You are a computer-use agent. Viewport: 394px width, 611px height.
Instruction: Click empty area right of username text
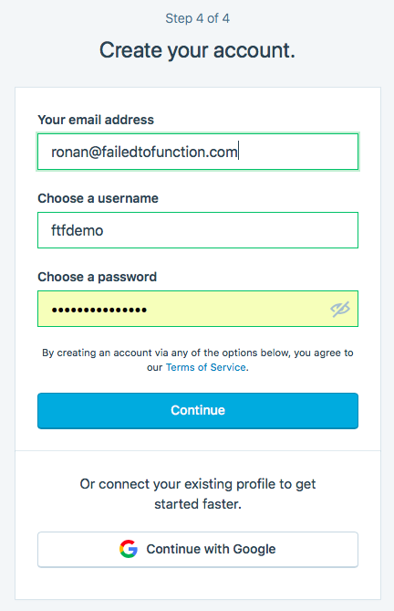[x=230, y=230]
